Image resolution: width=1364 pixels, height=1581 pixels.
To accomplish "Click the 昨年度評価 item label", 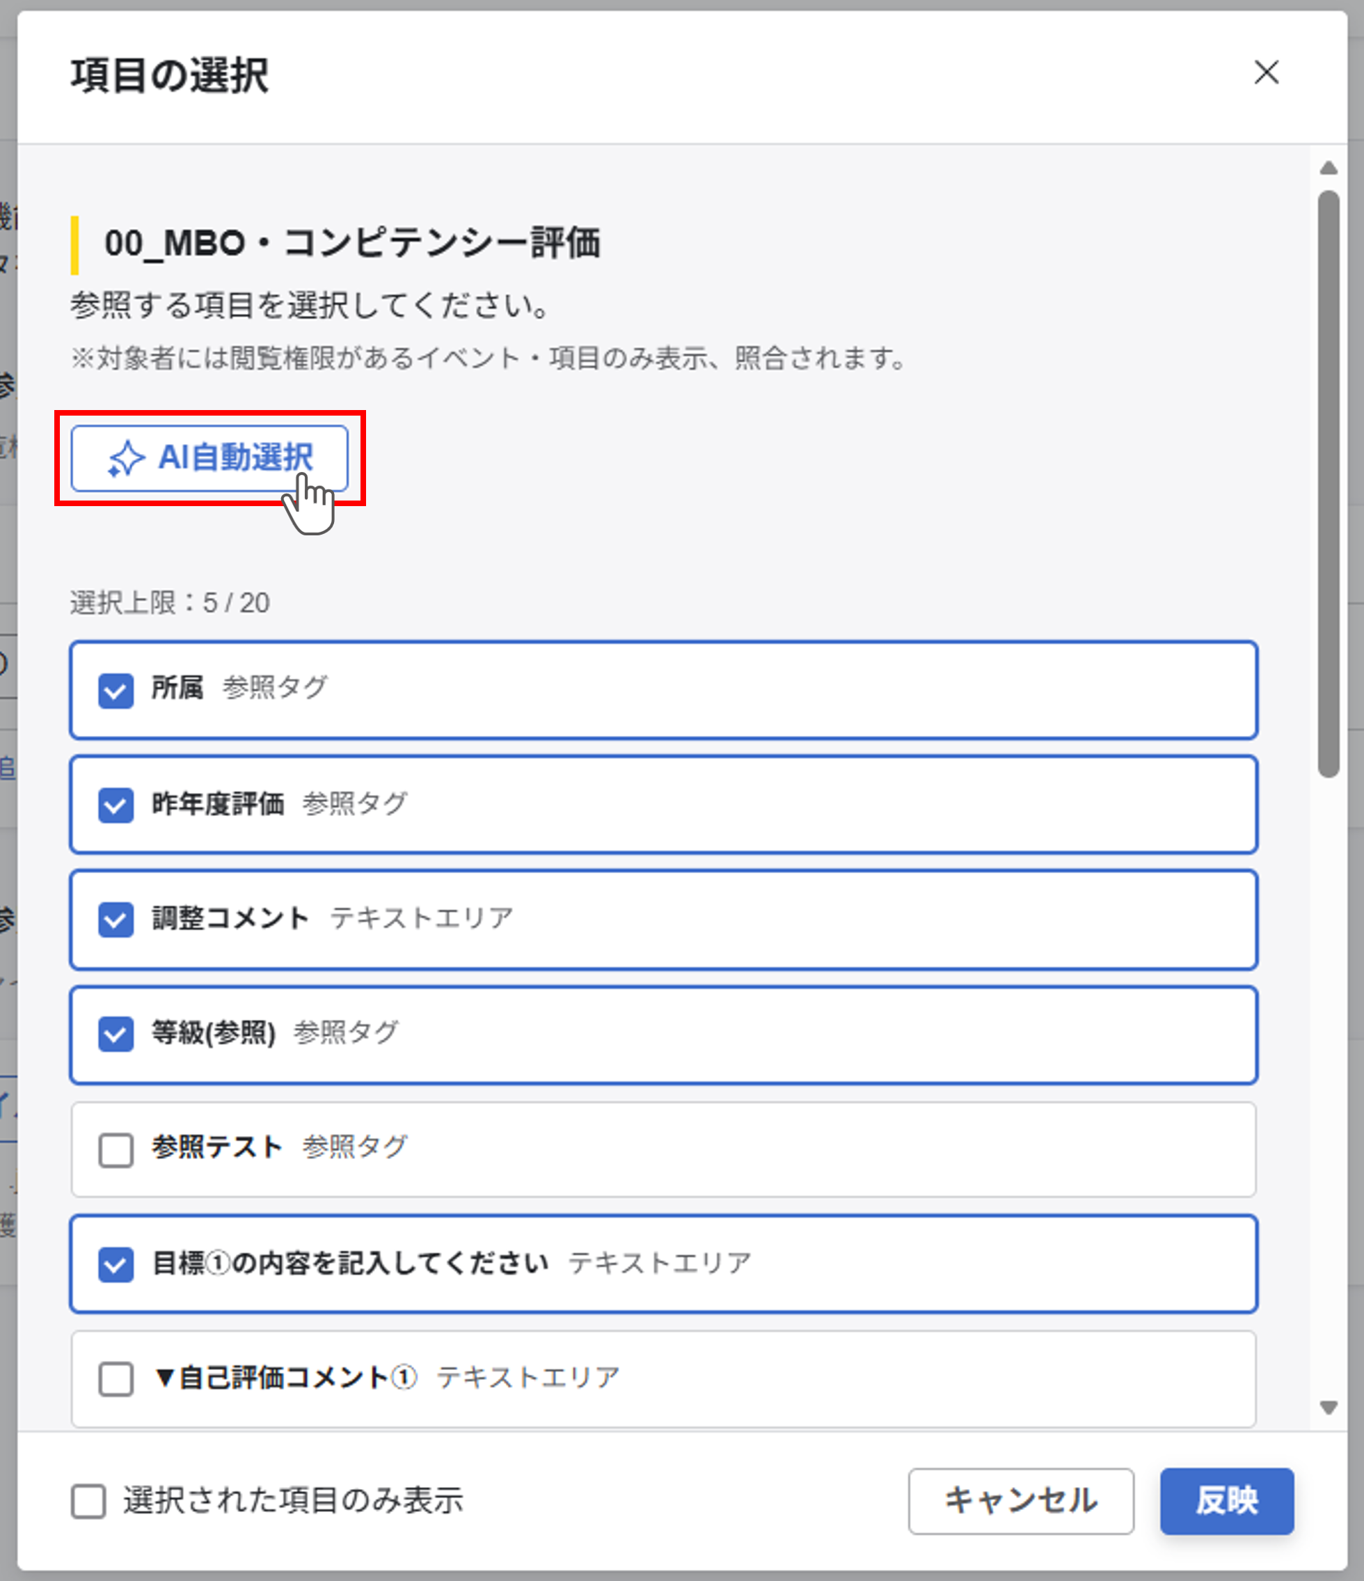I will tap(219, 803).
